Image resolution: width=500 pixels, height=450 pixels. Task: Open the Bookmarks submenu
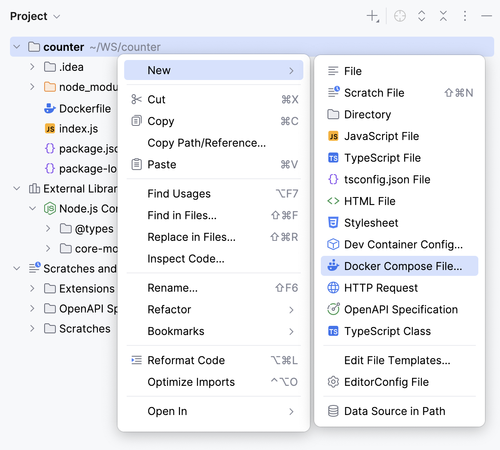(214, 331)
